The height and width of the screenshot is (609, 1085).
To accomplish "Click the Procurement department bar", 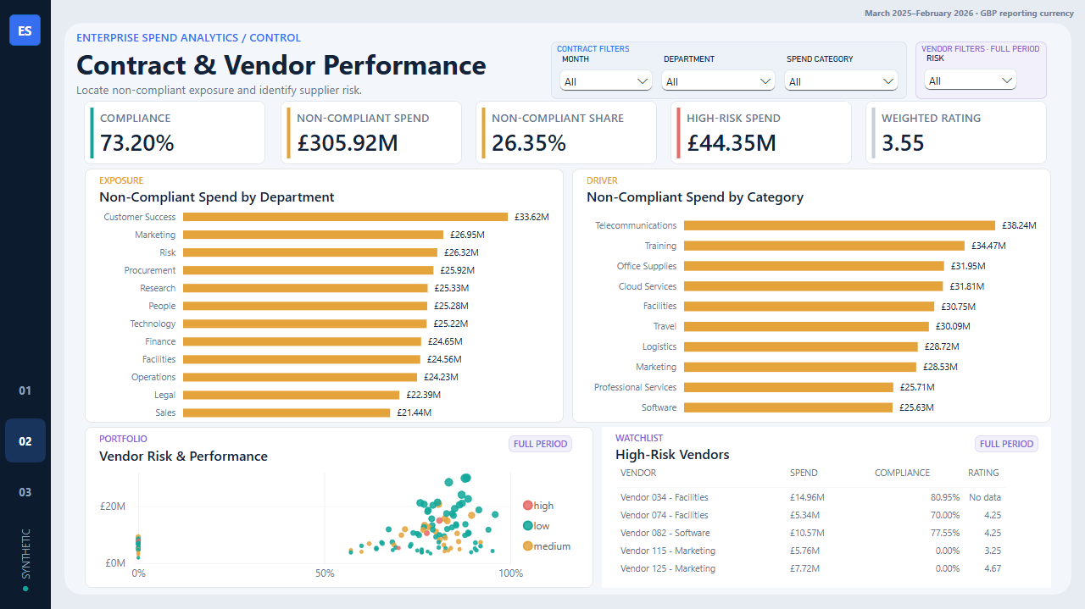I will tap(308, 270).
